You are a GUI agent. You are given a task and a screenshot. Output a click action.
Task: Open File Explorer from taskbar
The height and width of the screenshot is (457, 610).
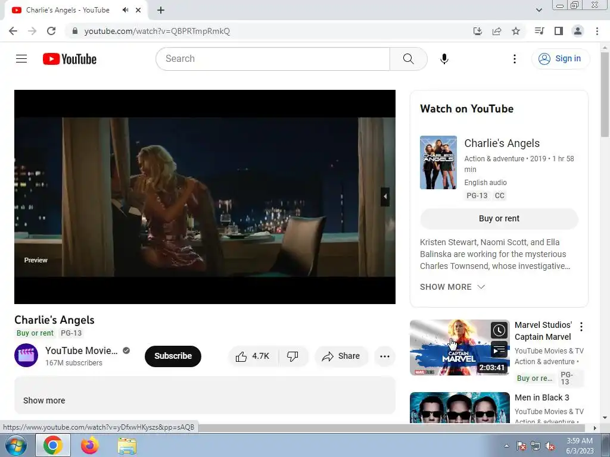tap(127, 445)
